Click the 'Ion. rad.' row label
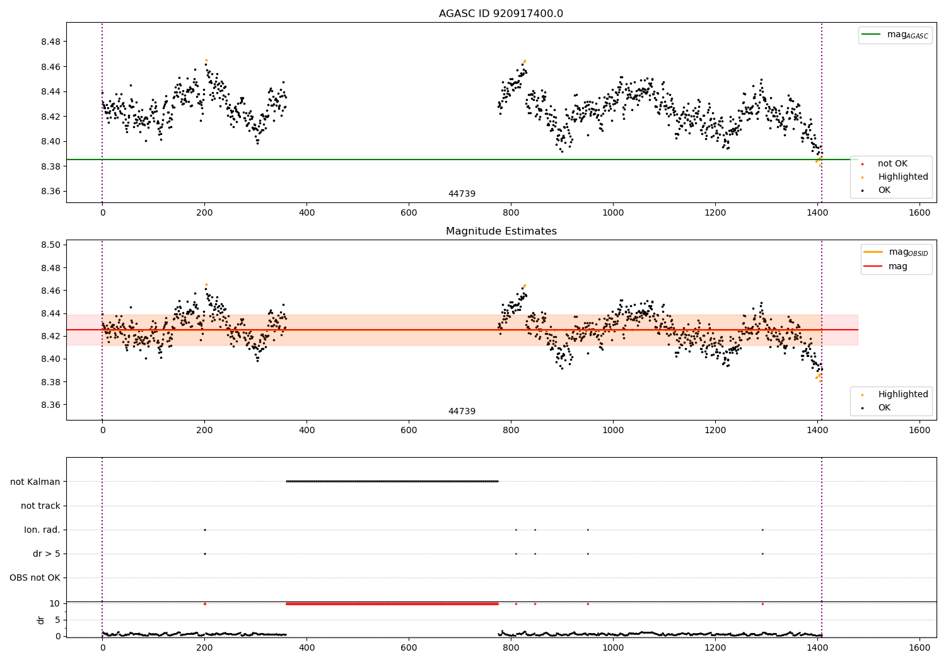Screen dimensions: 946x662 coord(42,530)
